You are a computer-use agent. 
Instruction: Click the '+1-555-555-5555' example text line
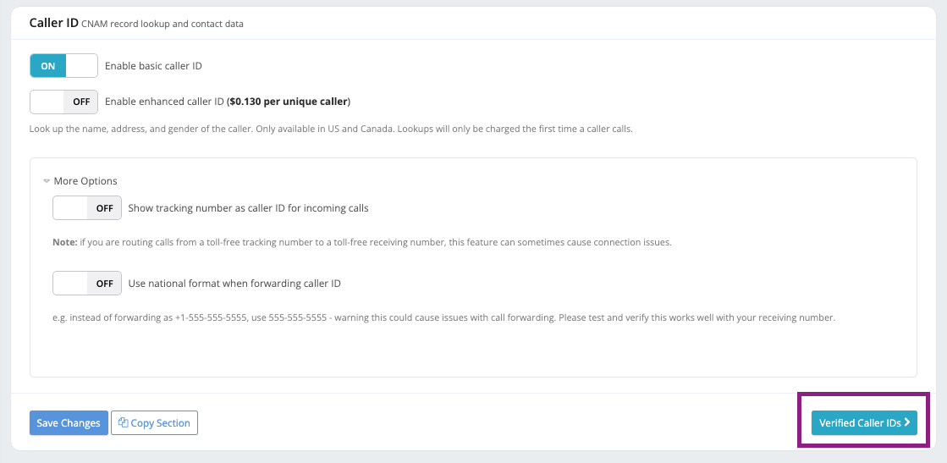click(x=444, y=317)
